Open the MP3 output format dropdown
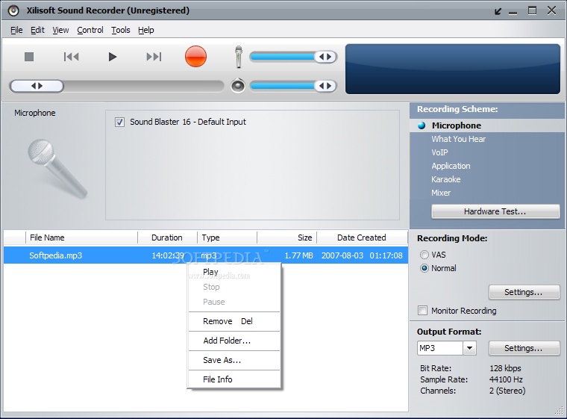 (469, 348)
